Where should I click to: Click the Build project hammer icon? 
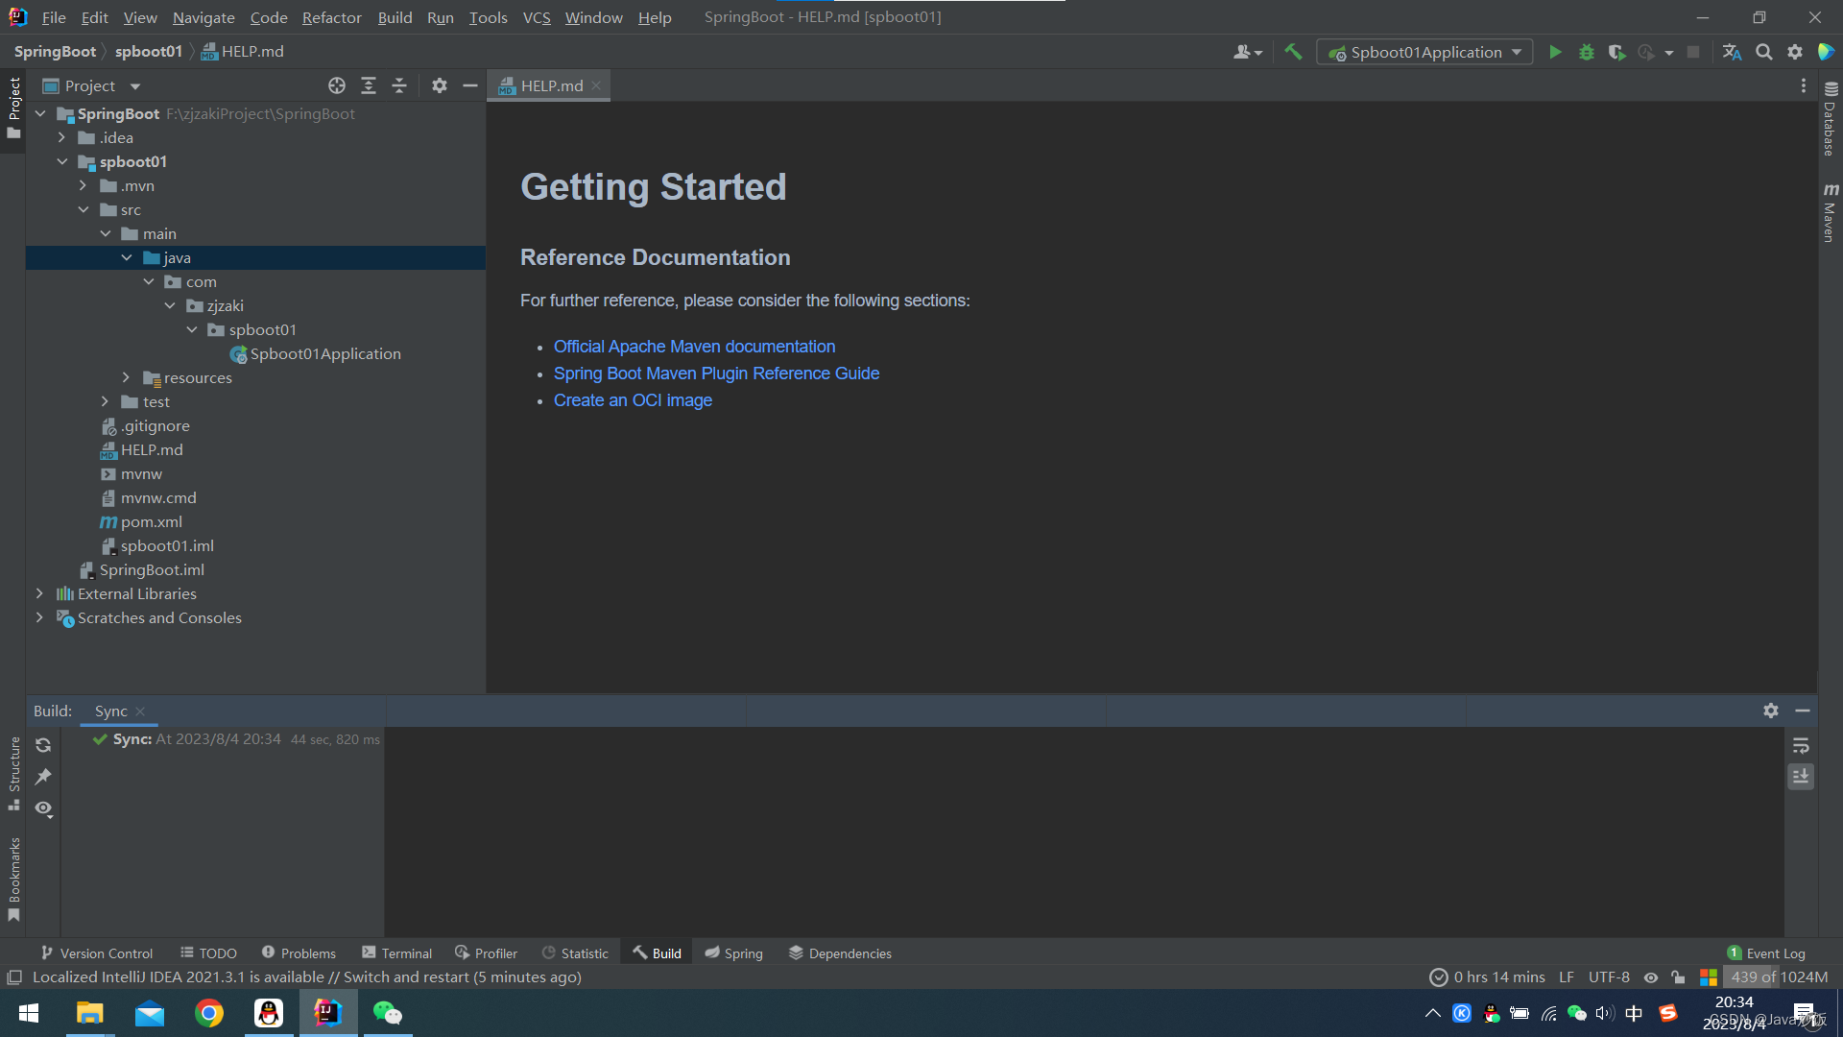click(x=1293, y=53)
